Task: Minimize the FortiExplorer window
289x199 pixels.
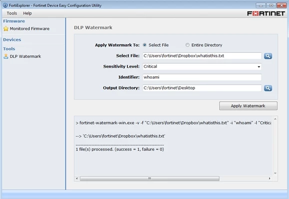Action: [261, 5]
